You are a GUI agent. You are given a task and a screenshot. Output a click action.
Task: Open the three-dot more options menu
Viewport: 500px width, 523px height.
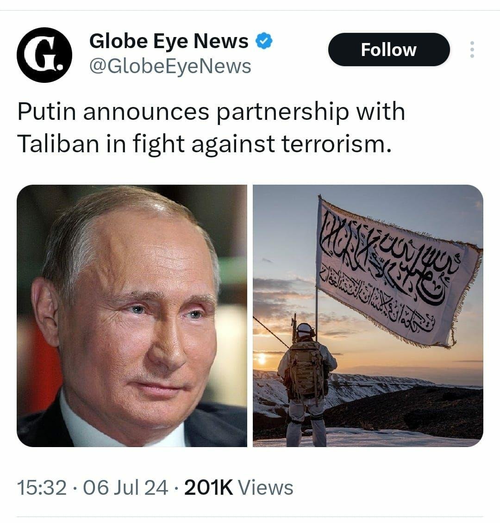[472, 50]
